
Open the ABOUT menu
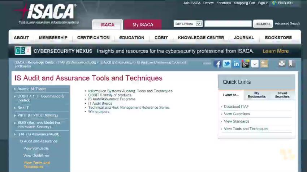[x=21, y=38]
